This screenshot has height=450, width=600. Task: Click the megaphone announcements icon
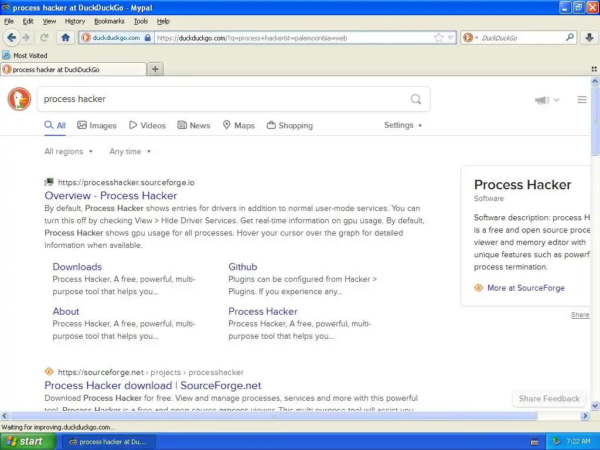click(x=542, y=100)
